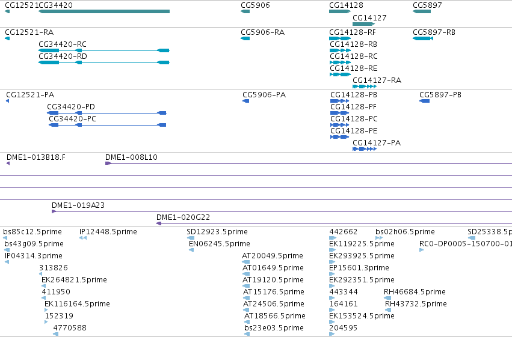Screen dimensions: 512x337
Task: Select EST EP15601.3prime
Action: coord(332,274)
